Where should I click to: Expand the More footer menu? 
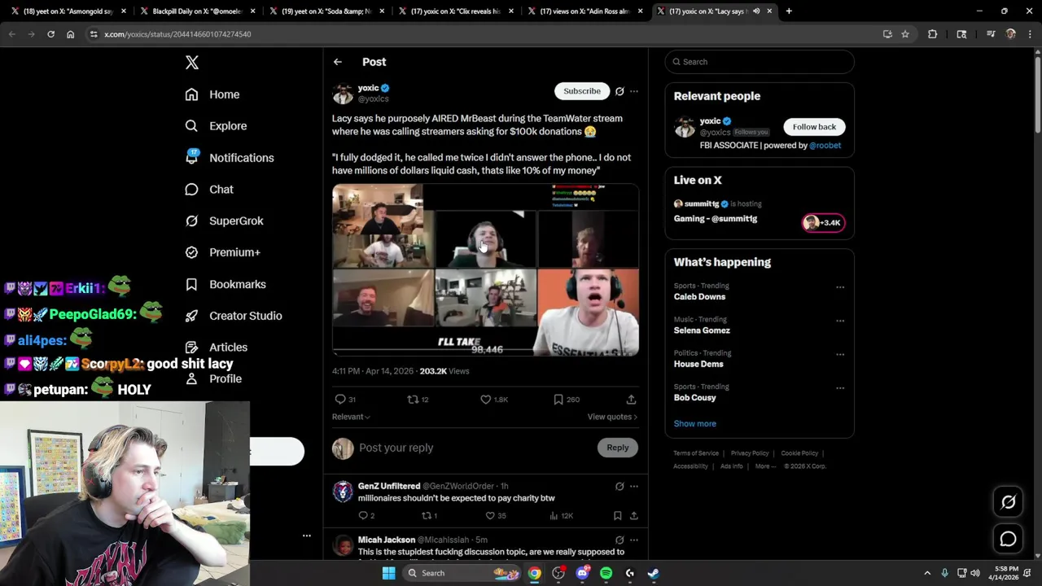click(x=765, y=466)
